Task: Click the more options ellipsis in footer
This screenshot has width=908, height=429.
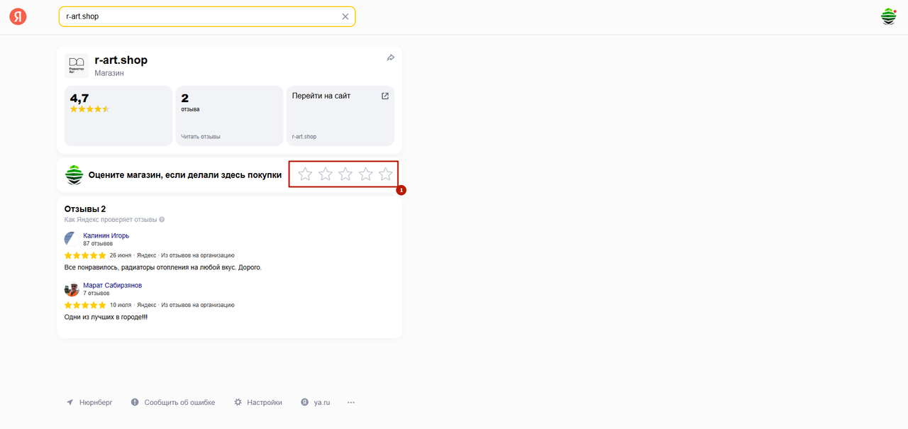Action: [350, 403]
